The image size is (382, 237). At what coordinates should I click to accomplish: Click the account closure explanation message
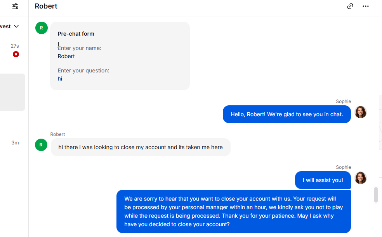pyautogui.click(x=233, y=211)
